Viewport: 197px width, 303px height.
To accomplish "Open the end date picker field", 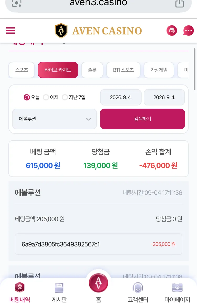I will tap(164, 97).
